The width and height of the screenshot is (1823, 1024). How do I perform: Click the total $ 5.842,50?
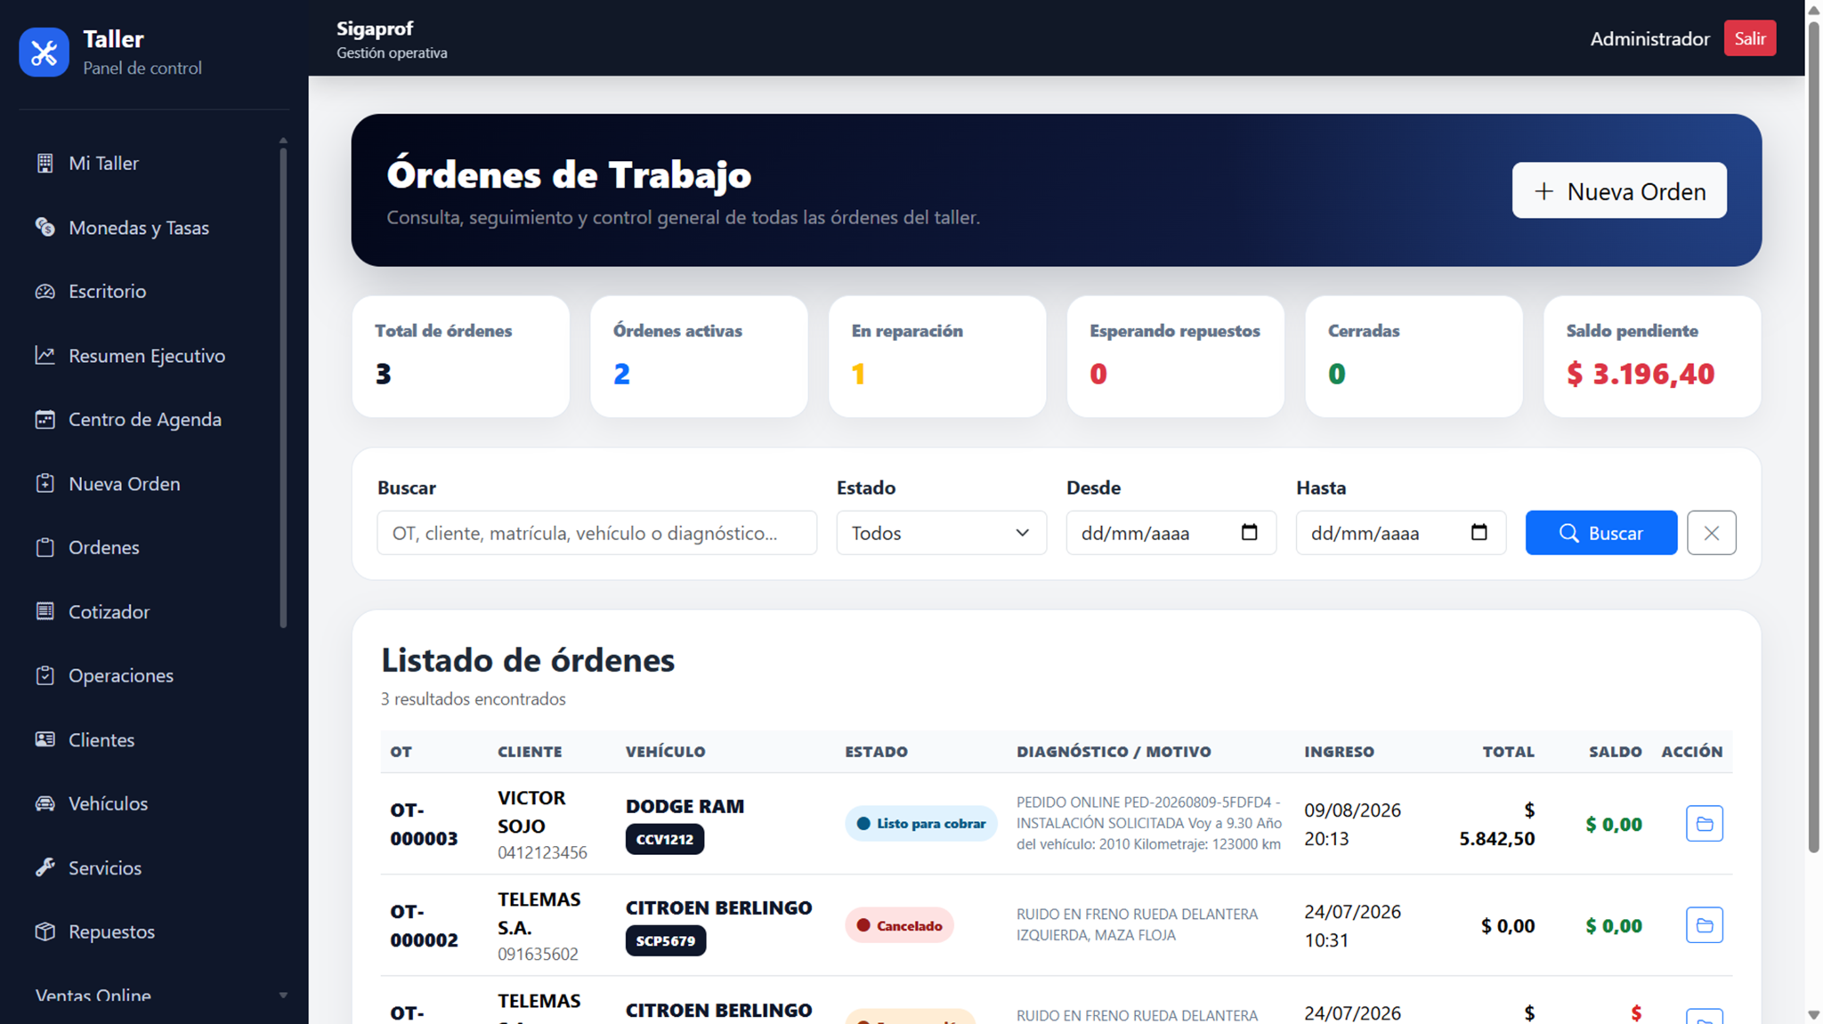click(x=1497, y=824)
